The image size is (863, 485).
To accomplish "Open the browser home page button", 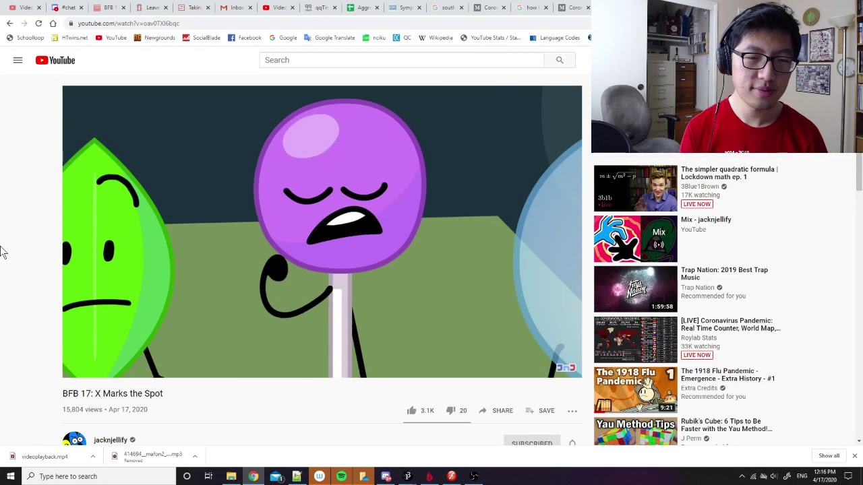I will tap(53, 24).
